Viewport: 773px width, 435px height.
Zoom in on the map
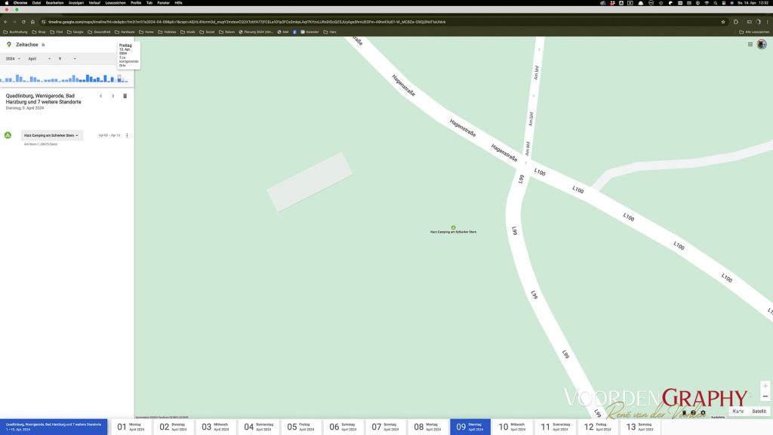(765, 386)
